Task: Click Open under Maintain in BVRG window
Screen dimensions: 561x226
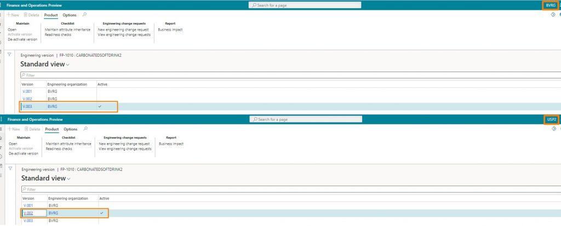Action: click(12, 29)
